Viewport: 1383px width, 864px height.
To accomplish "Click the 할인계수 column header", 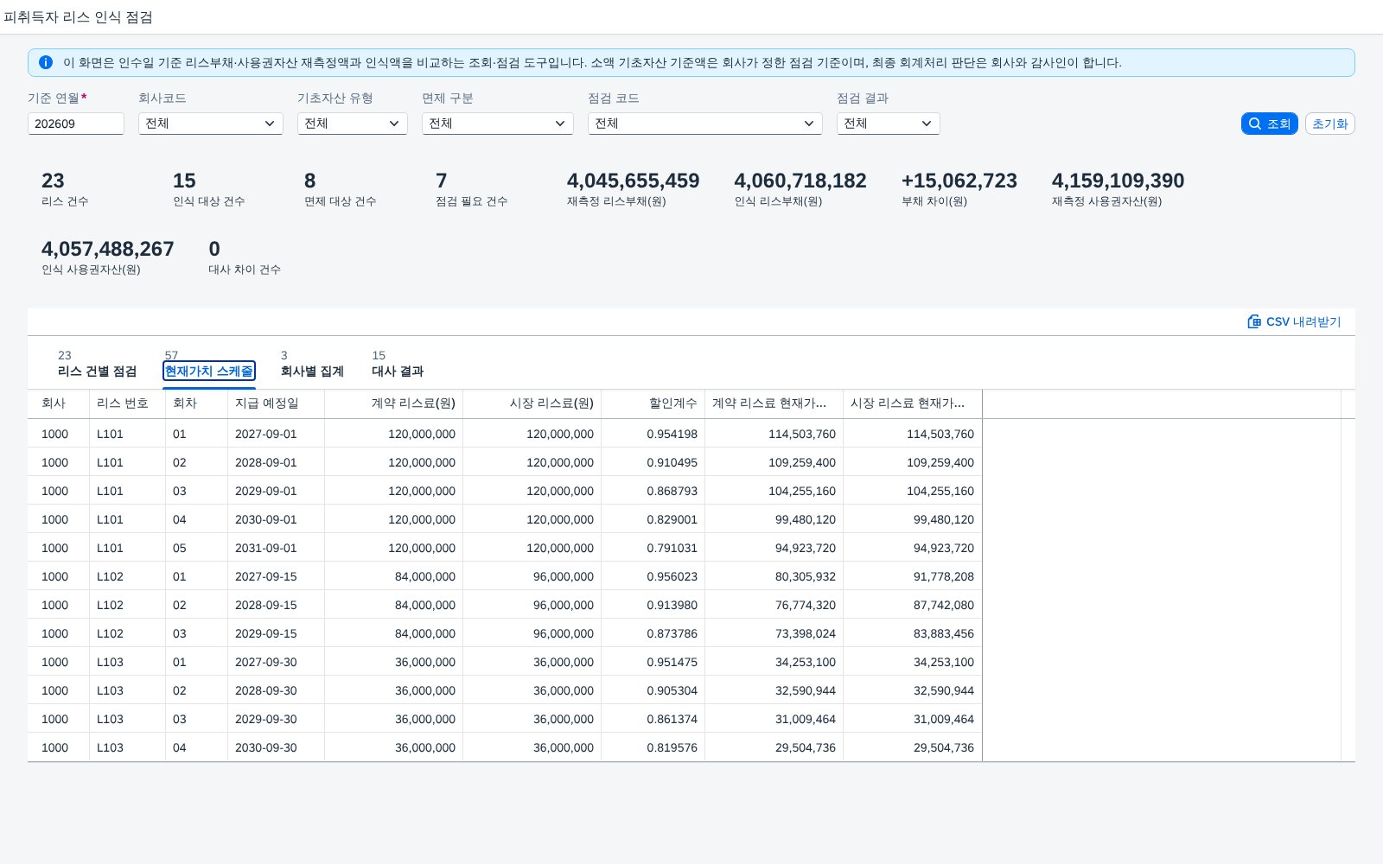I will coord(653,403).
